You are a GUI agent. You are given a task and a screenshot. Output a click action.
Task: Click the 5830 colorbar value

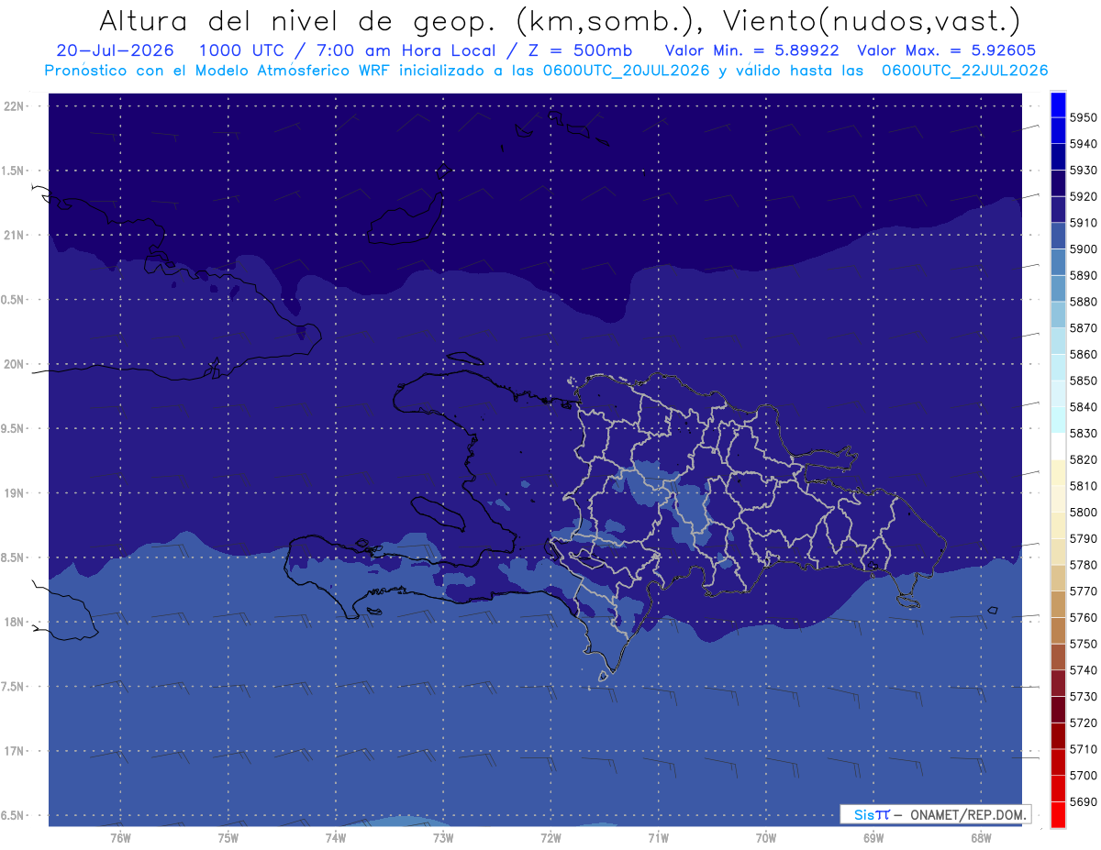click(1083, 434)
